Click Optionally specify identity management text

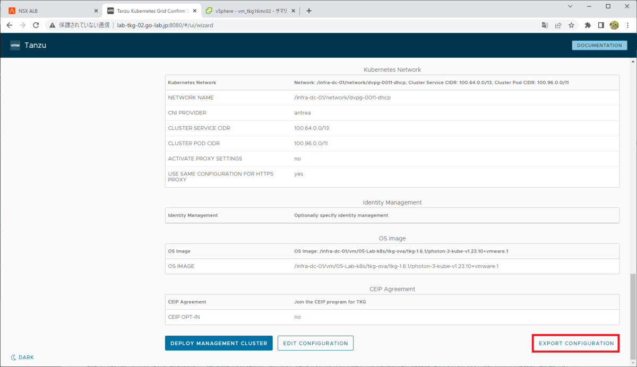point(341,215)
